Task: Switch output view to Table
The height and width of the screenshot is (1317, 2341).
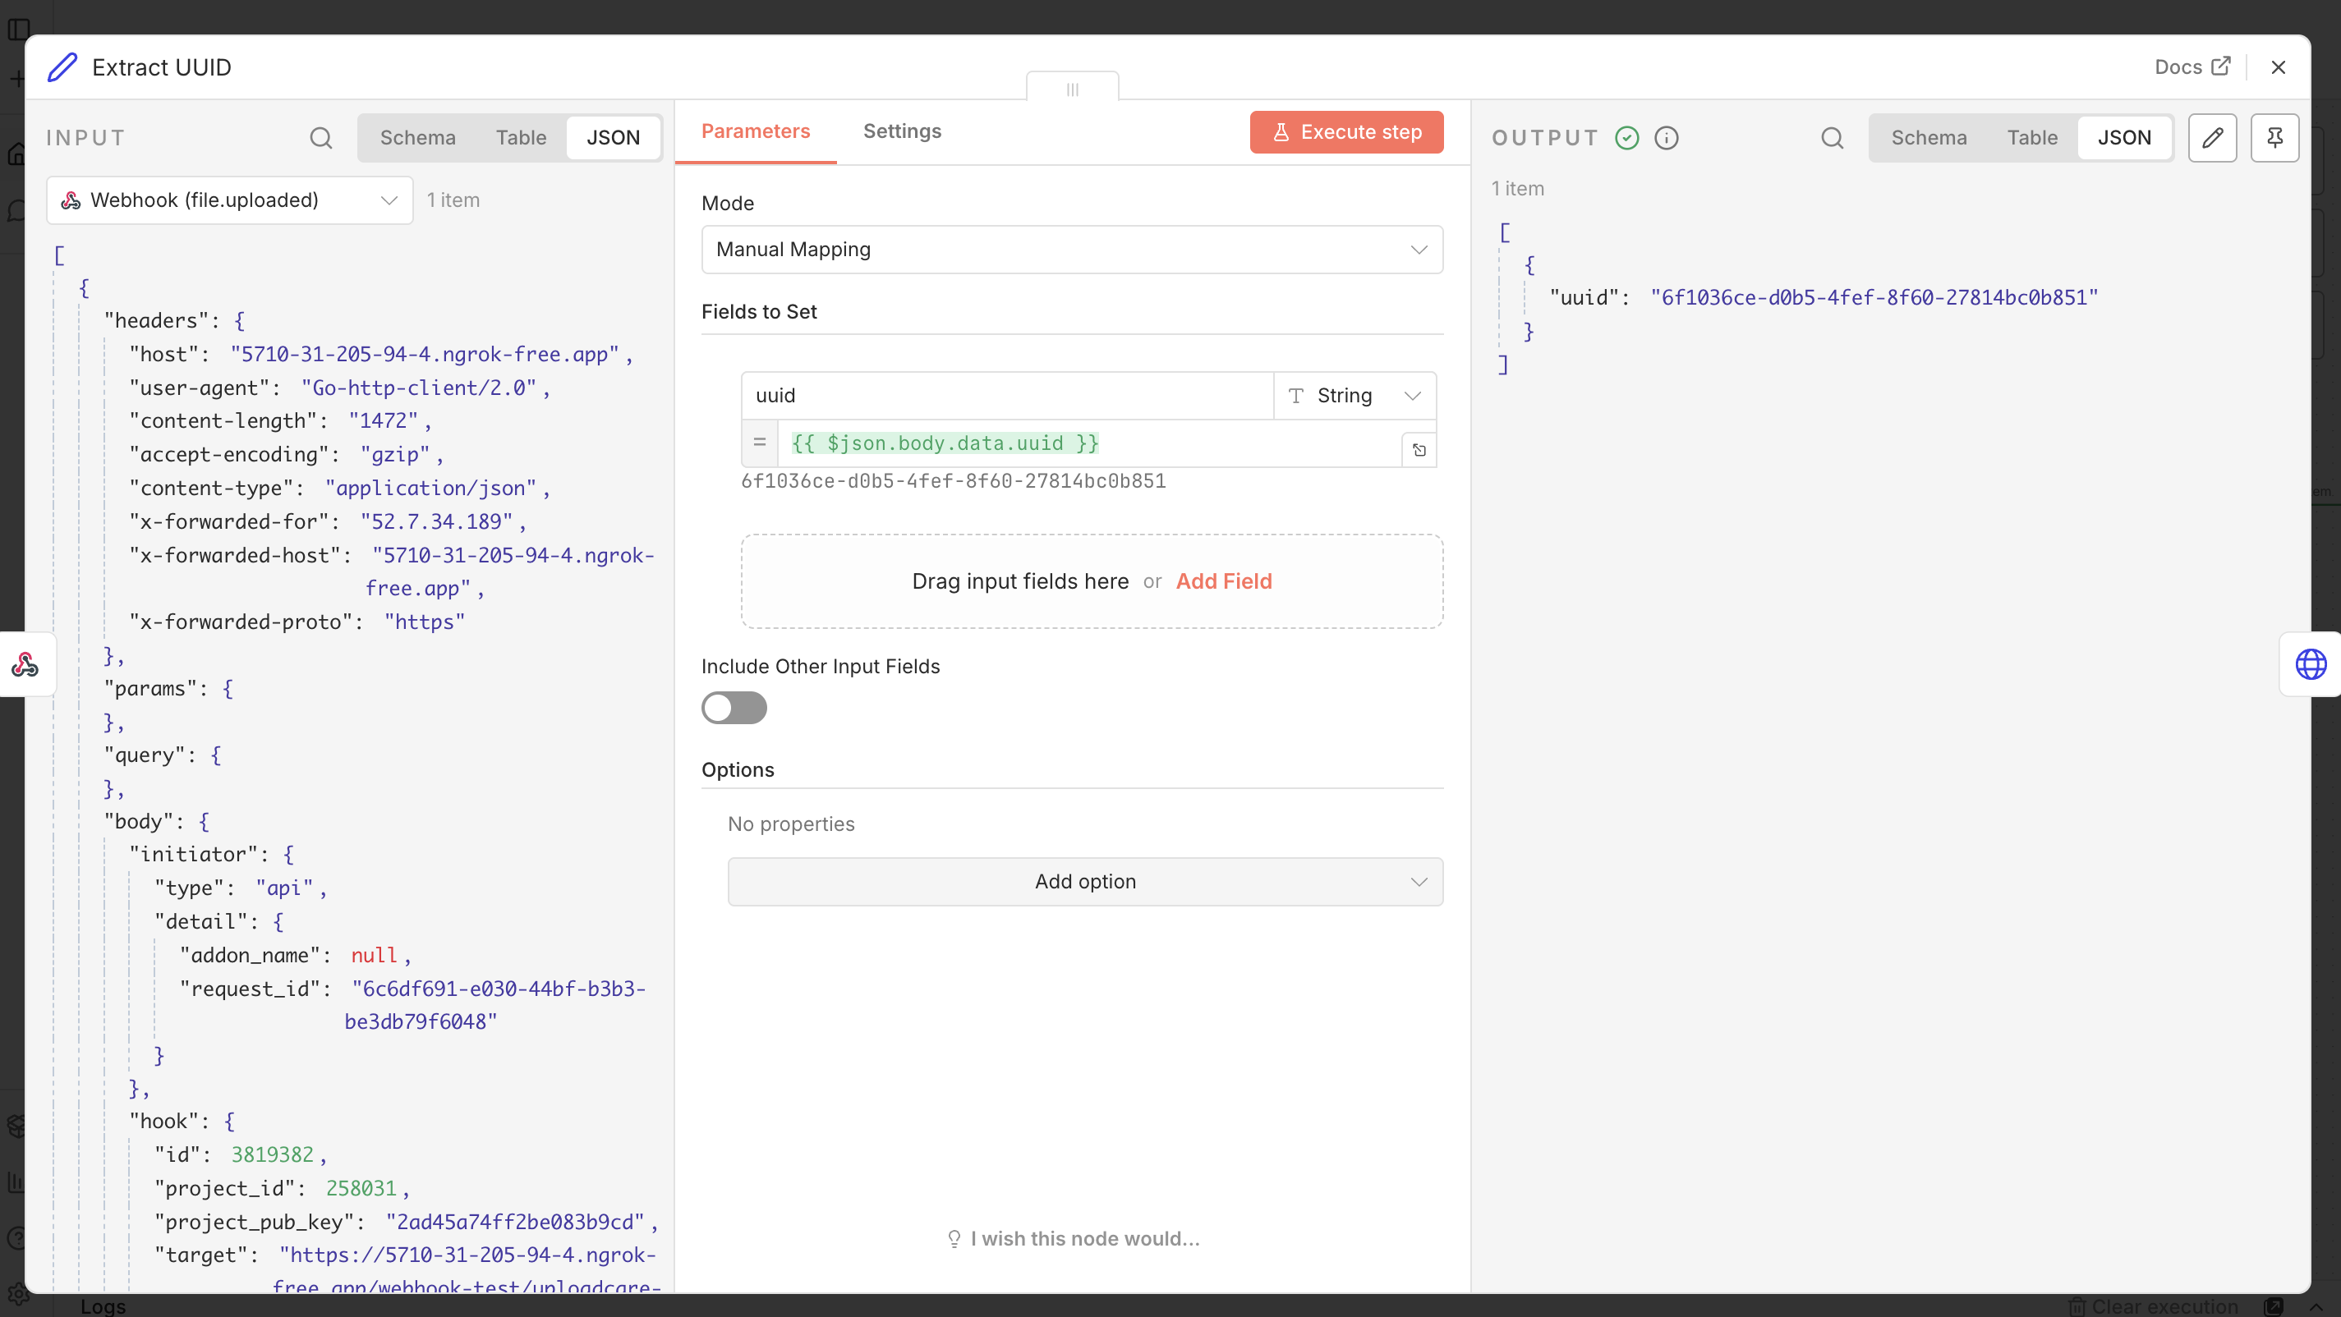Action: (x=2032, y=138)
